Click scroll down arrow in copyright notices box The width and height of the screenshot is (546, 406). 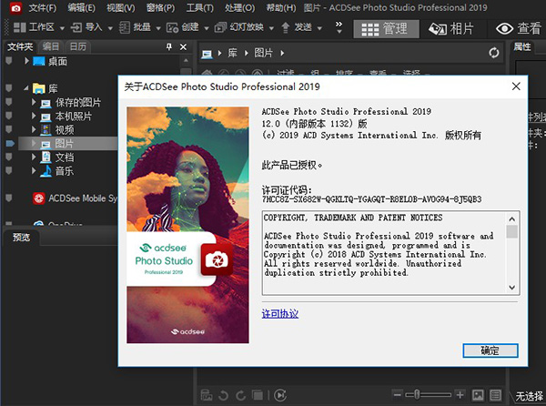[511, 288]
